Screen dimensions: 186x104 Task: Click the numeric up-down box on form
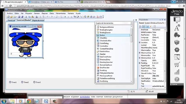click(17, 54)
